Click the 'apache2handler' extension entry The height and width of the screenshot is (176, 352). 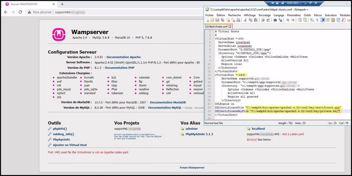coord(67,77)
